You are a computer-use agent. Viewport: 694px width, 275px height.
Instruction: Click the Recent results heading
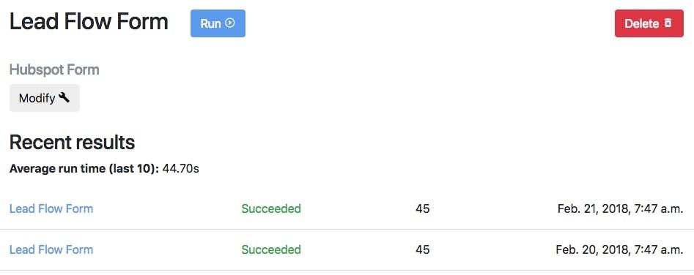[x=72, y=142]
